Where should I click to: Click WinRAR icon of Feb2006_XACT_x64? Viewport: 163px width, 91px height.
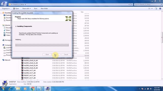point(22,70)
